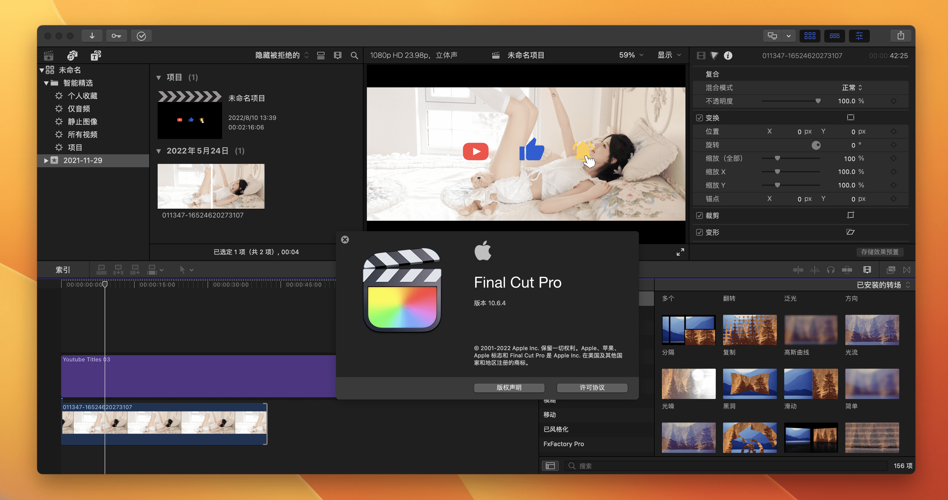
Task: Open the info inspector icon
Action: click(728, 56)
